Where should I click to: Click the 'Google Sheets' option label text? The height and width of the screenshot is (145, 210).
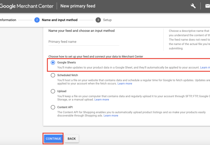pyautogui.click(x=66, y=62)
